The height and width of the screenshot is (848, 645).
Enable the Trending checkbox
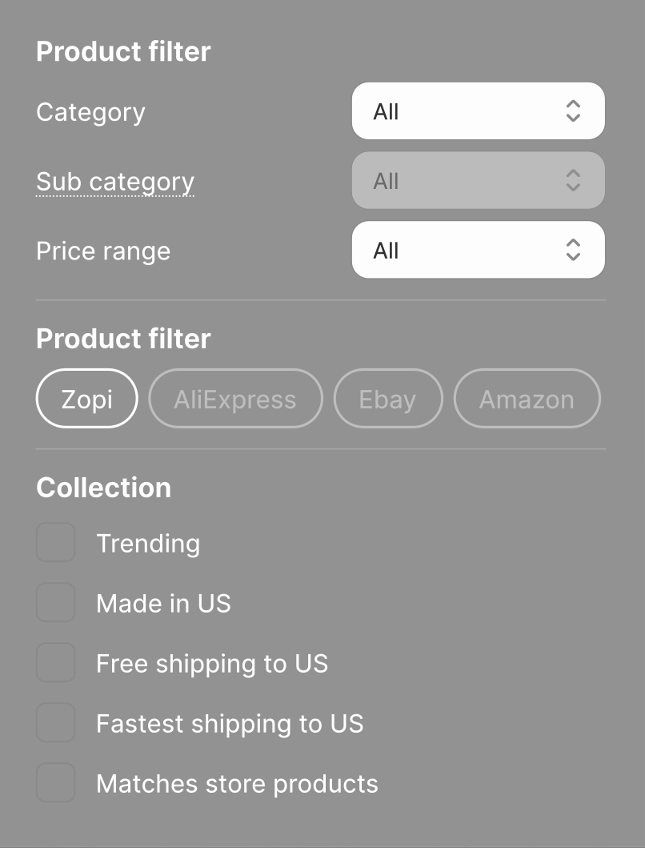[56, 543]
